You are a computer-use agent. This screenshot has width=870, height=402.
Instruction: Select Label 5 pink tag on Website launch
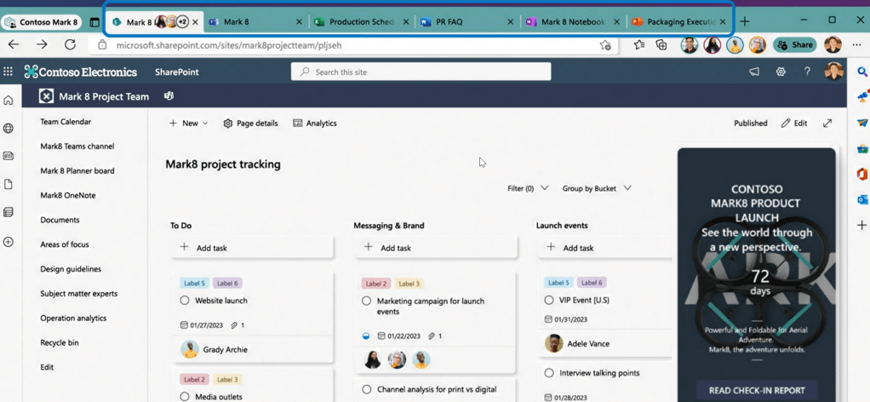(x=194, y=284)
